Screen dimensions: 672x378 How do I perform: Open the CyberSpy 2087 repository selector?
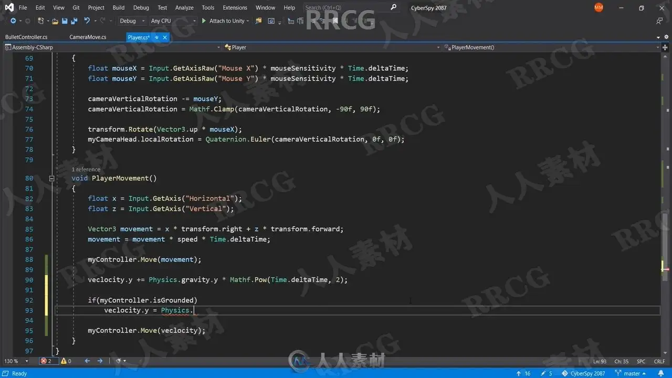[584, 373]
